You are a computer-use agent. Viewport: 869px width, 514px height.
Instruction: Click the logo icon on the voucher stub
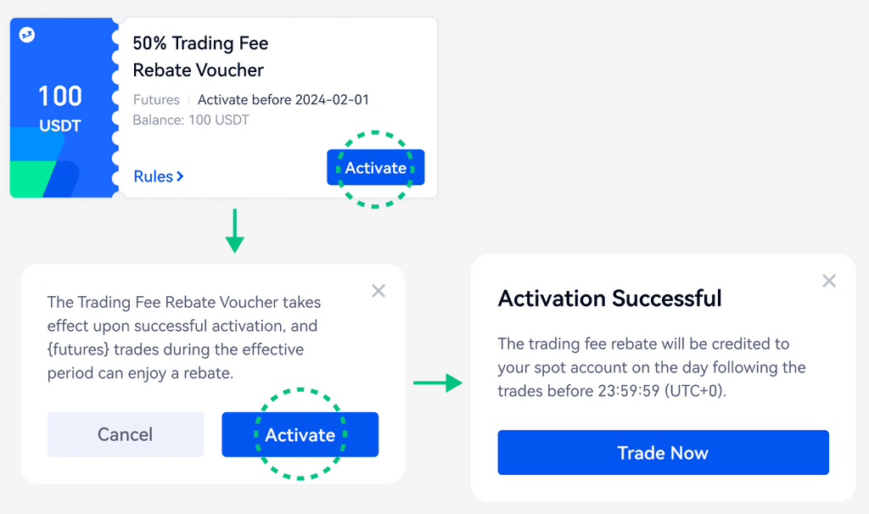tap(27, 35)
